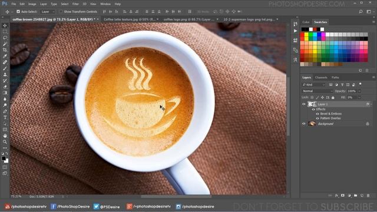The image size is (377, 212).
Task: Open the layer style fx button
Action: tap(336, 196)
